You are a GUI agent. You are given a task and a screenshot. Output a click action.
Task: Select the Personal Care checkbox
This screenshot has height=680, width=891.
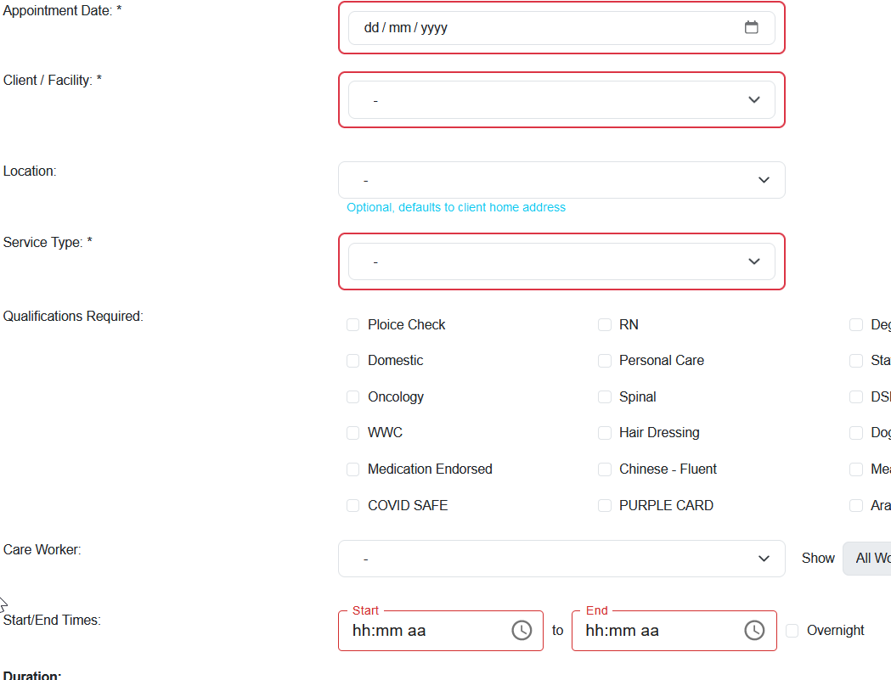pyautogui.click(x=605, y=361)
